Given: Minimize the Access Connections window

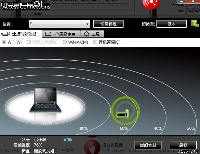Looking at the screenshot, I should pos(182,2).
